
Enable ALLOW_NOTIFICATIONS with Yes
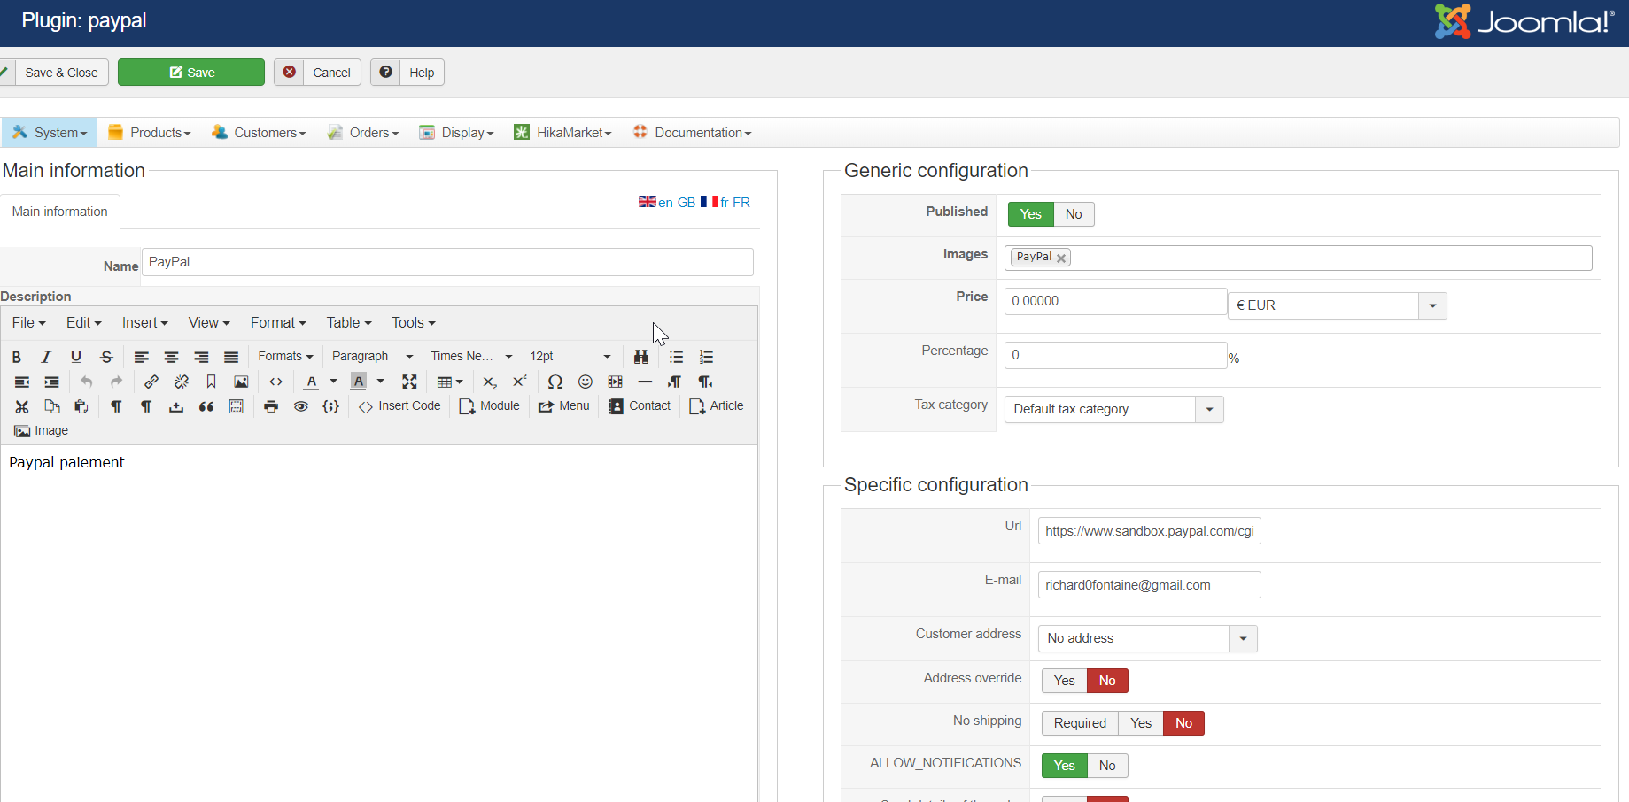tap(1064, 766)
